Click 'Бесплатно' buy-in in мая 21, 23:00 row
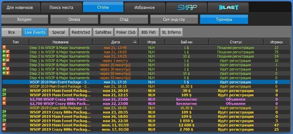Screen dimensions: 293x134 coord(187,99)
